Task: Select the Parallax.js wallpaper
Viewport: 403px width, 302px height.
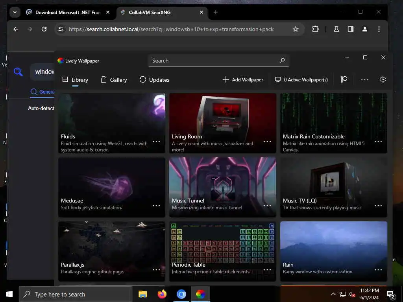Action: point(111,251)
